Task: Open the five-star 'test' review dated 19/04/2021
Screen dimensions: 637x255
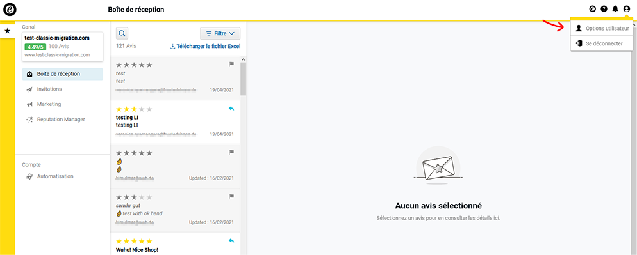Action: (x=176, y=78)
